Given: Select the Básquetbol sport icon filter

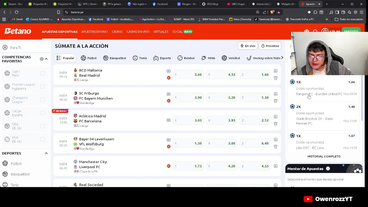Looking at the screenshot, I should point(106,58).
